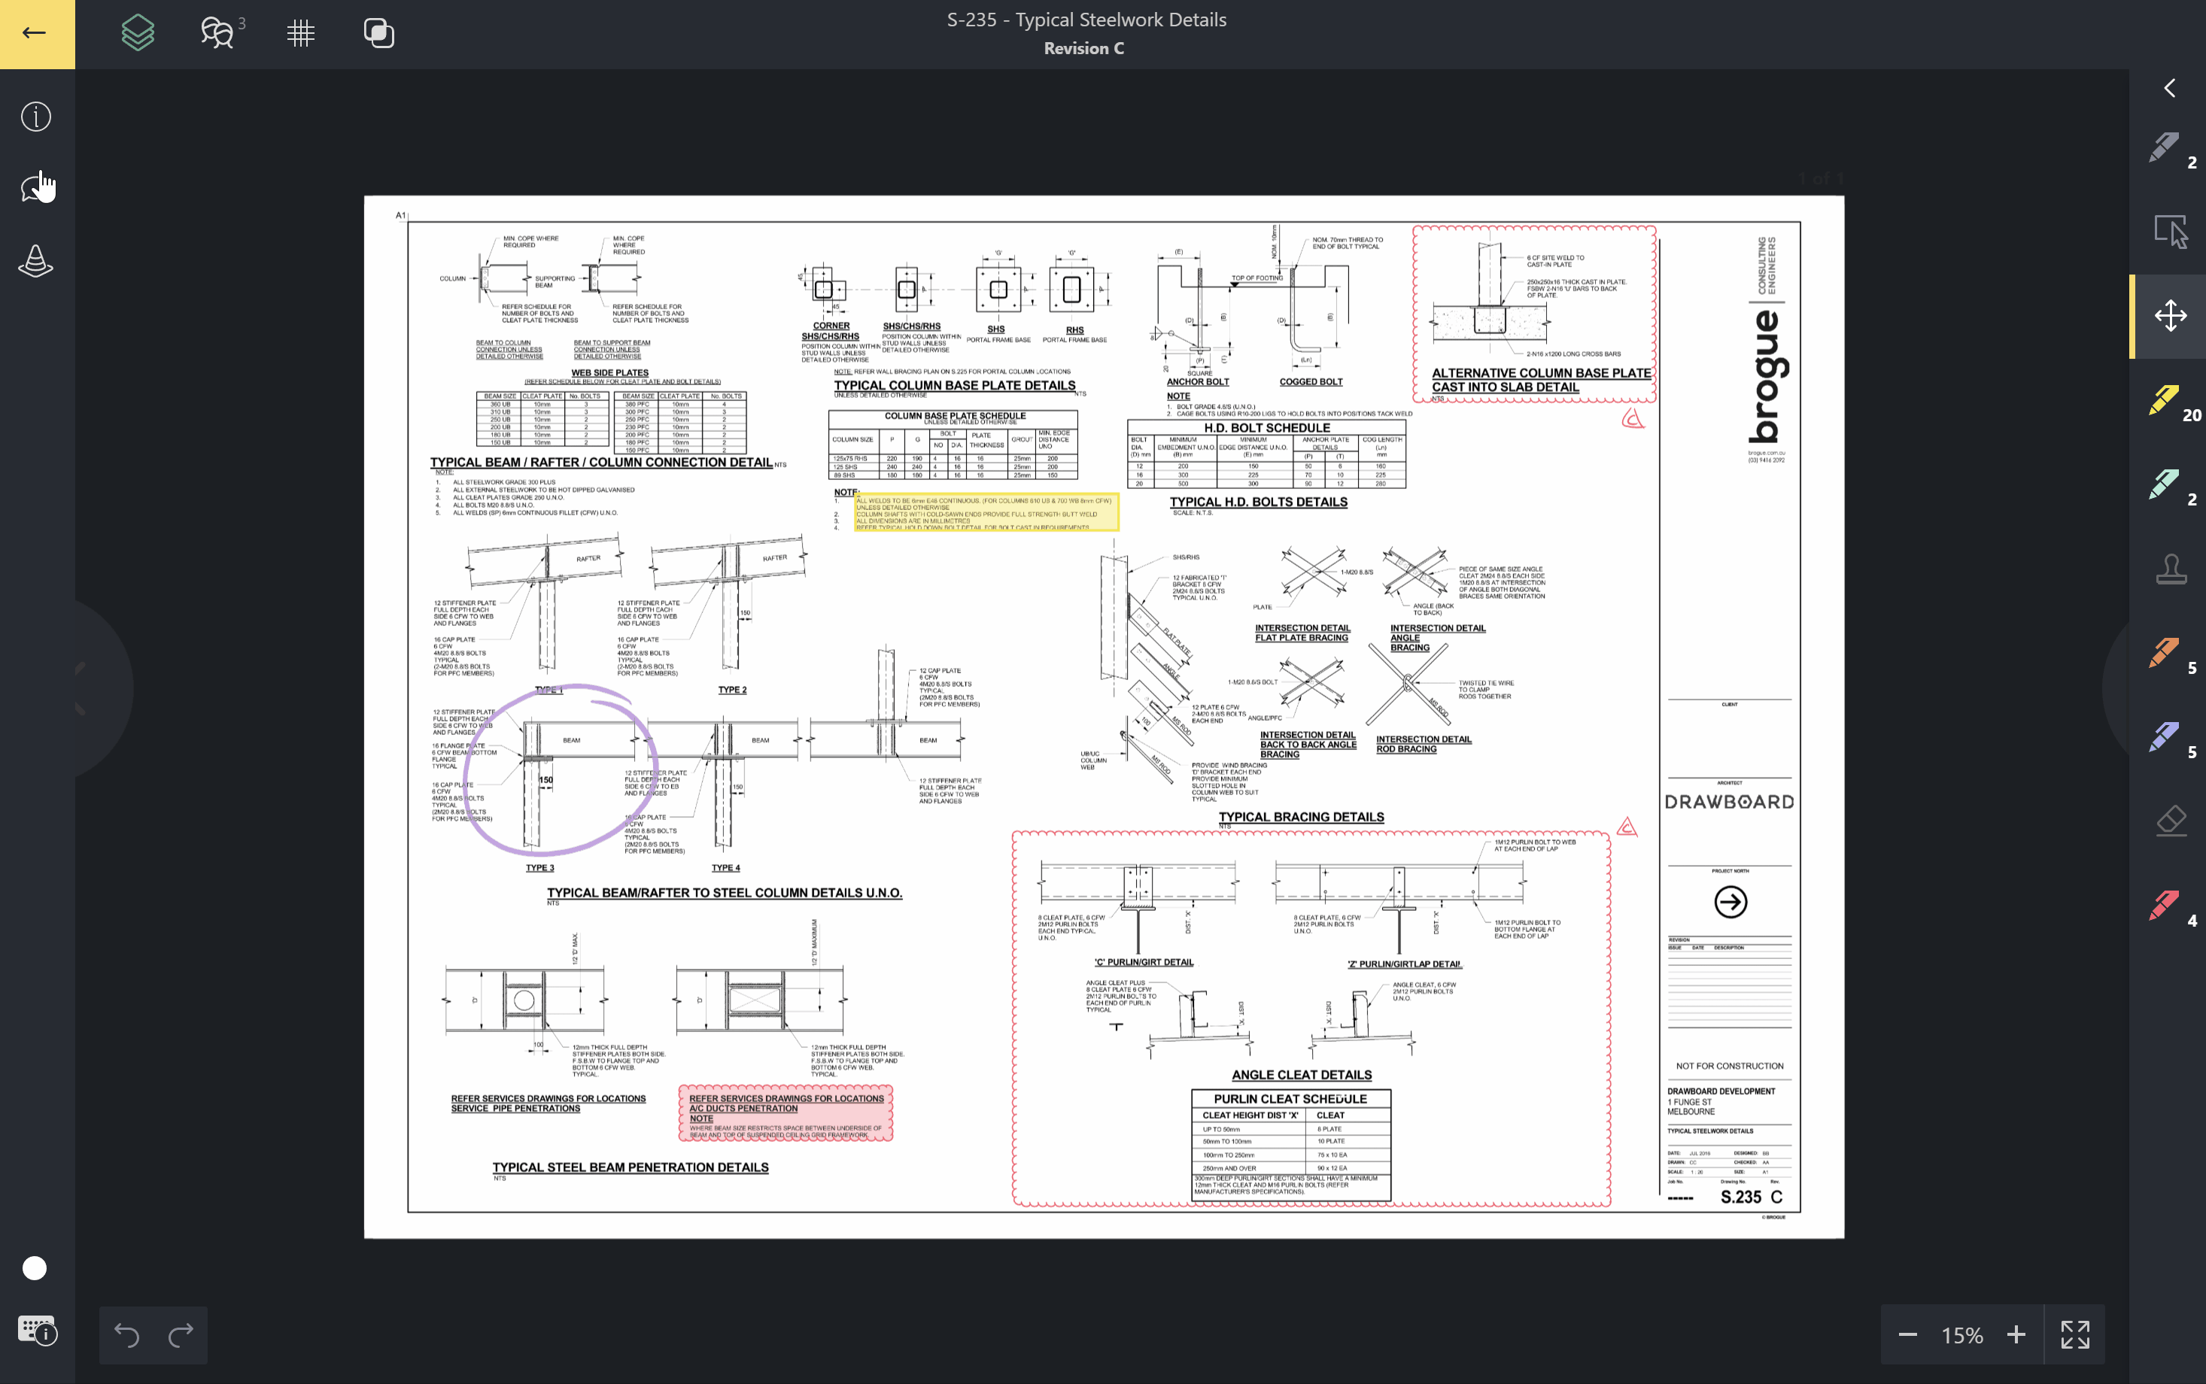This screenshot has height=1384, width=2206.
Task: Click the white color circle indicator
Action: (x=35, y=1267)
